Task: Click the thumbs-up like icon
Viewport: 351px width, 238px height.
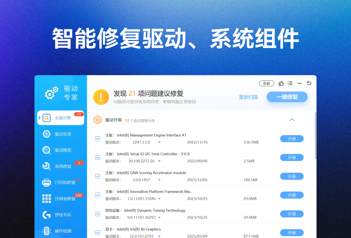Action: [x=281, y=83]
